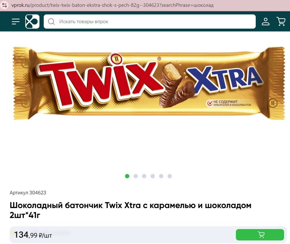
Task: Click the site settings icon in address bar
Action: coord(5,5)
